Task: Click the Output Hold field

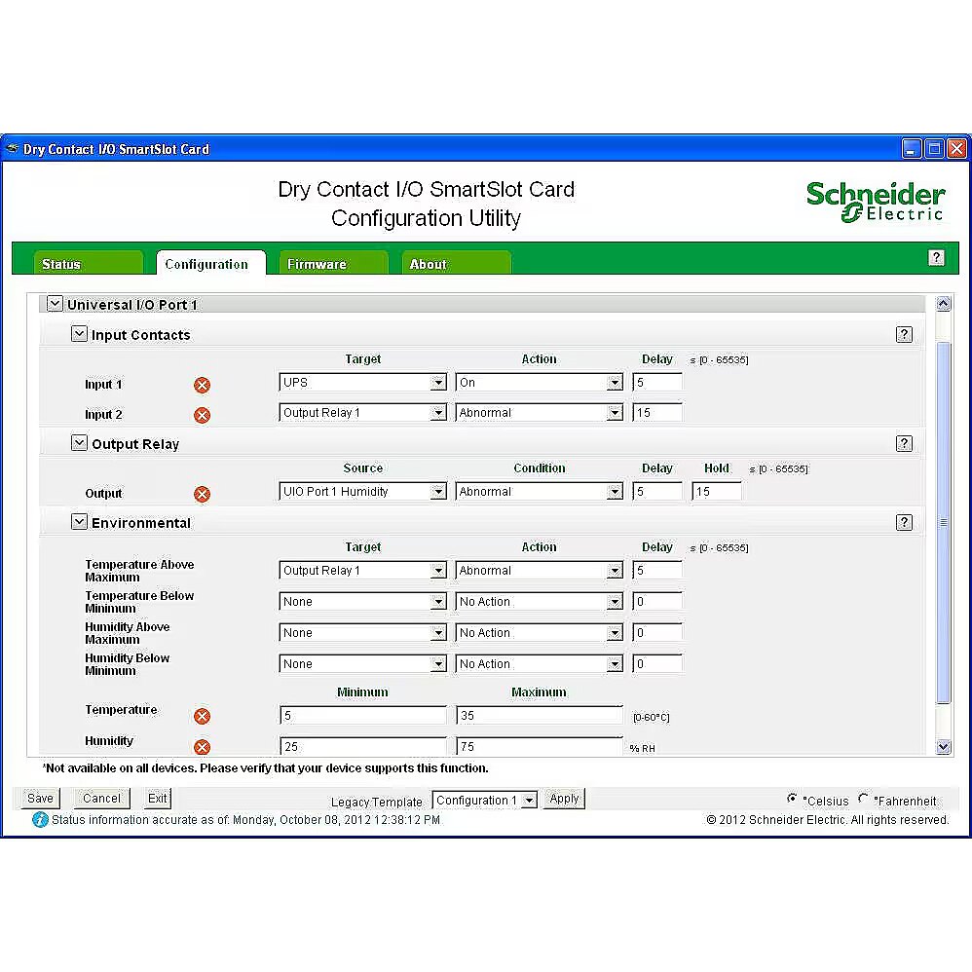Action: pyautogui.click(x=717, y=492)
